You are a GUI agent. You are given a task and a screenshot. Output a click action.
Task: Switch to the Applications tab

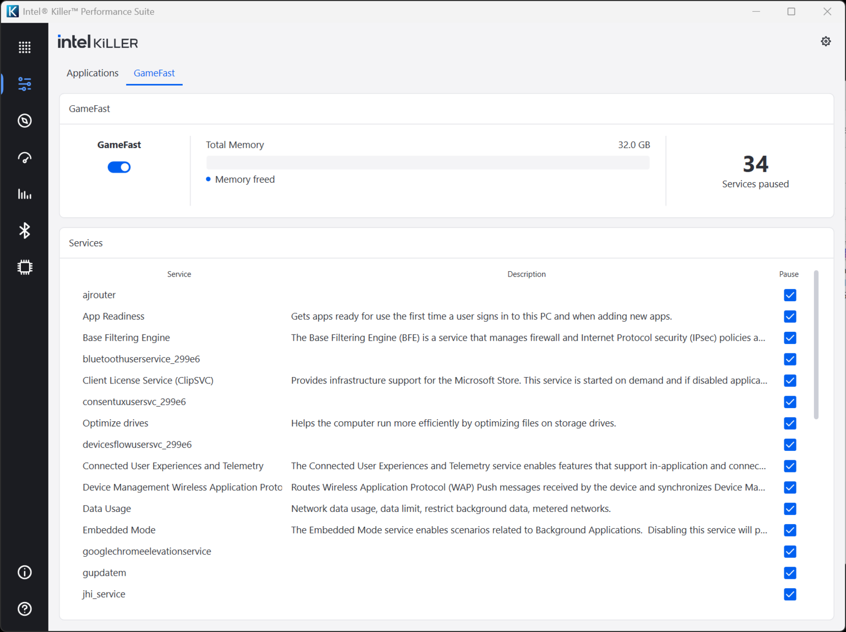tap(93, 73)
